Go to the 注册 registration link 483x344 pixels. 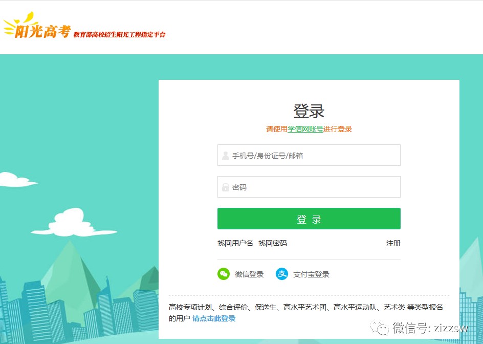[393, 244]
